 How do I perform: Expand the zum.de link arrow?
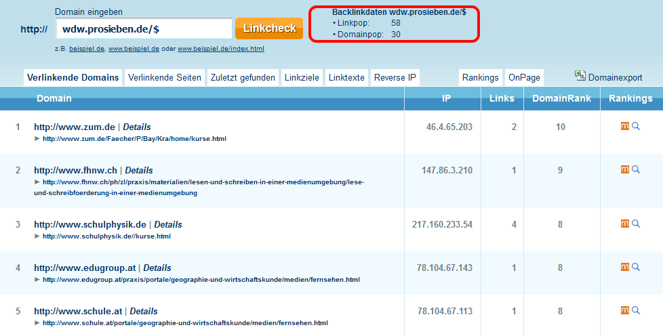click(37, 139)
